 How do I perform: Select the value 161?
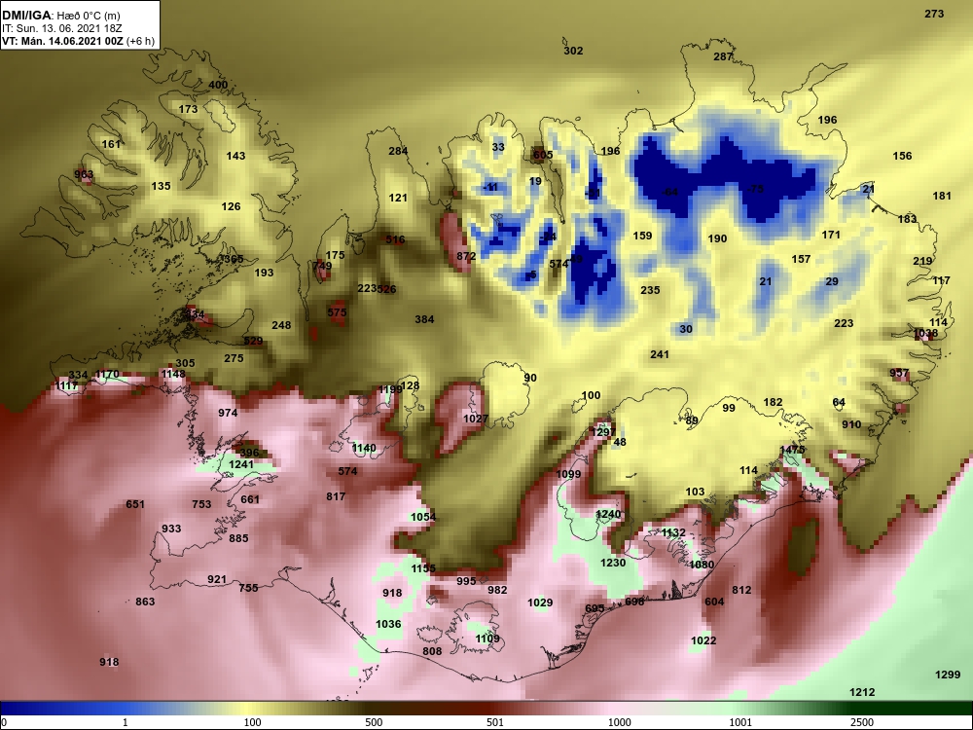(111, 144)
